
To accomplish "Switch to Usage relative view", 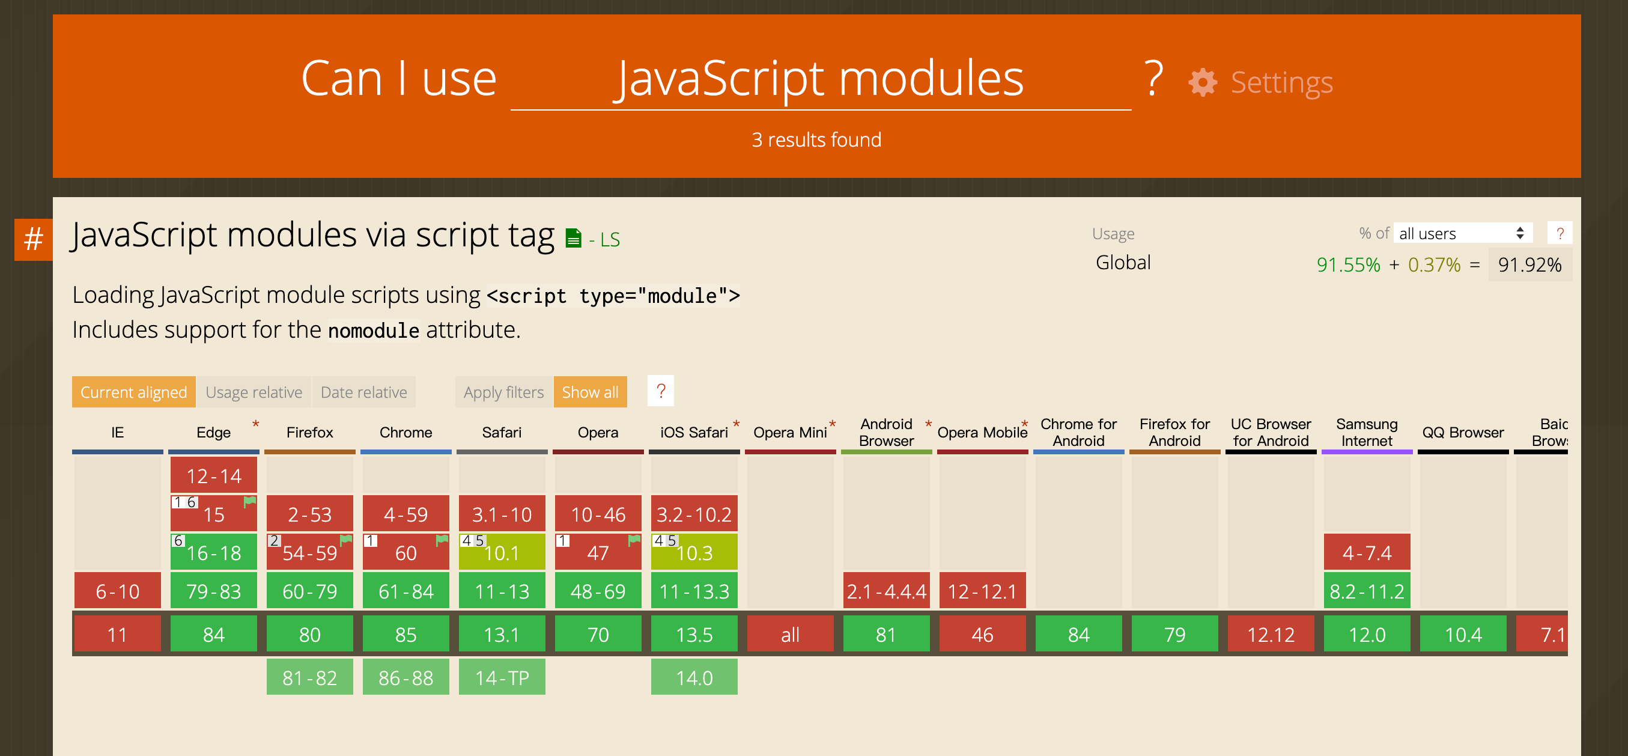I will click(254, 392).
